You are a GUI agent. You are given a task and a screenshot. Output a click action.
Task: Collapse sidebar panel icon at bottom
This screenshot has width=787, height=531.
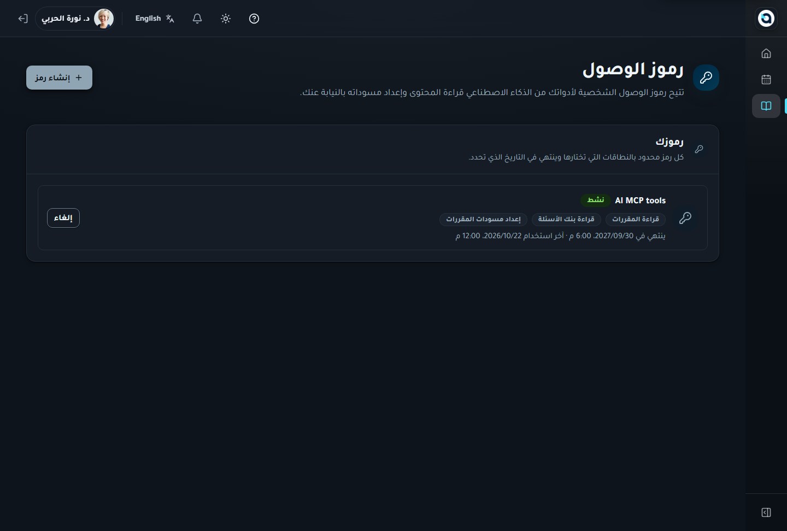[766, 512]
